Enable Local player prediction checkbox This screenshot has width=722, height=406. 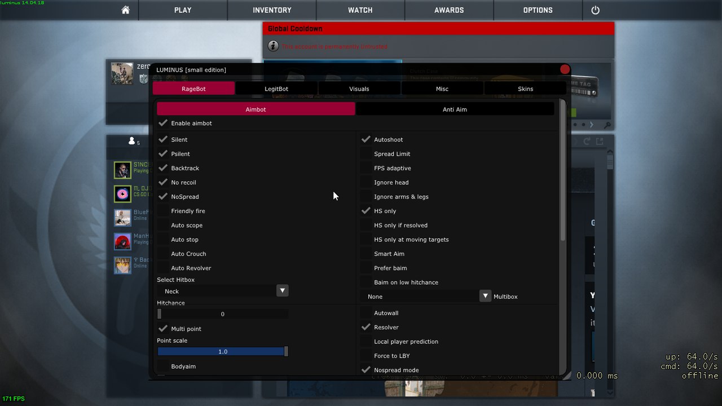click(366, 341)
